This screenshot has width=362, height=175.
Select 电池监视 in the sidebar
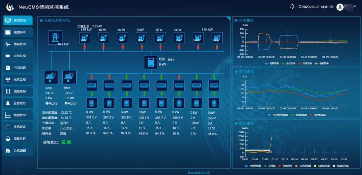tap(18, 56)
